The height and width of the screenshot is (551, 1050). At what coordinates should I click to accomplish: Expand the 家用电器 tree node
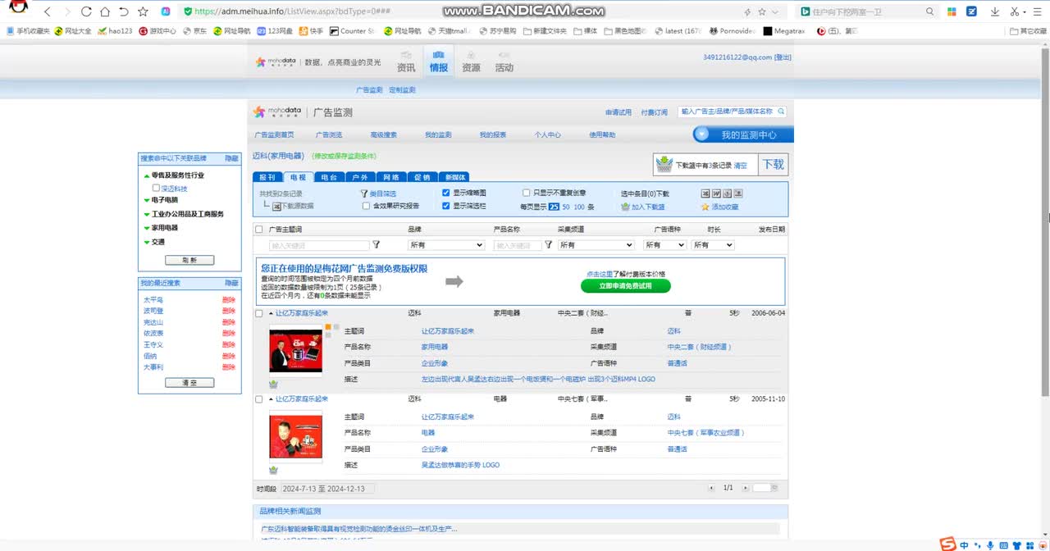click(146, 228)
